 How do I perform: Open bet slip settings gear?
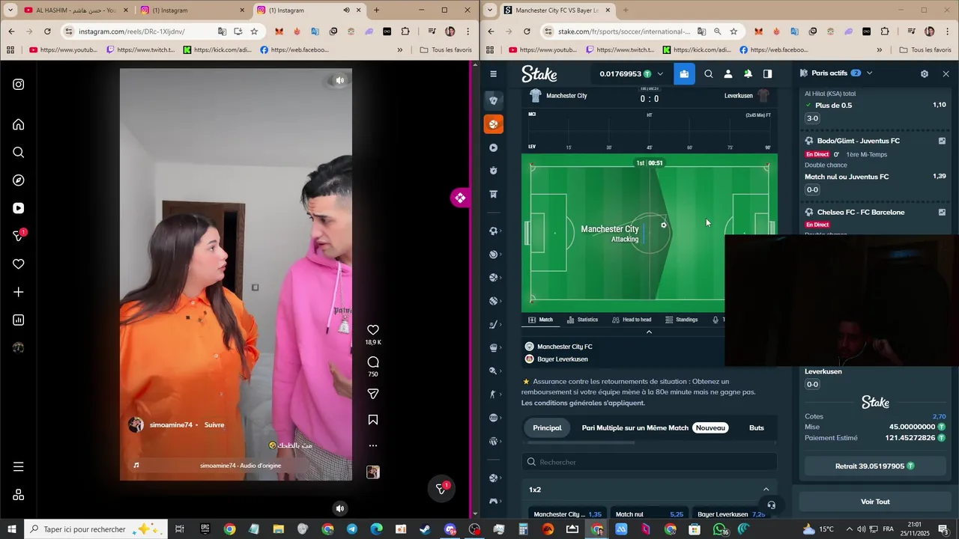point(925,73)
